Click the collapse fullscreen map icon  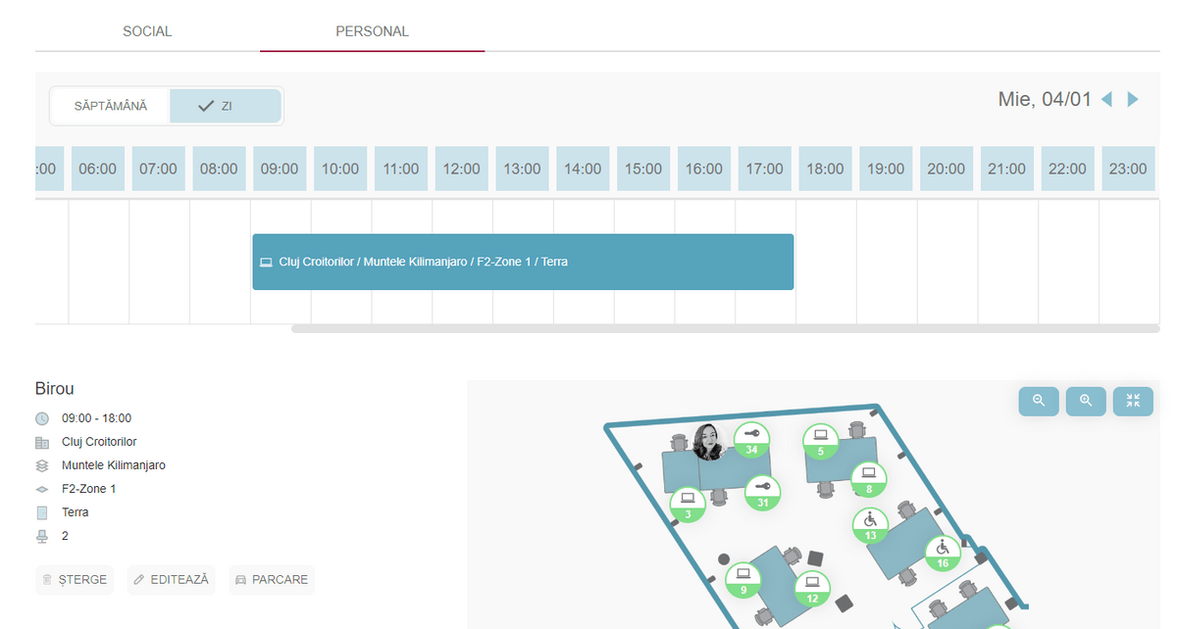tap(1133, 401)
